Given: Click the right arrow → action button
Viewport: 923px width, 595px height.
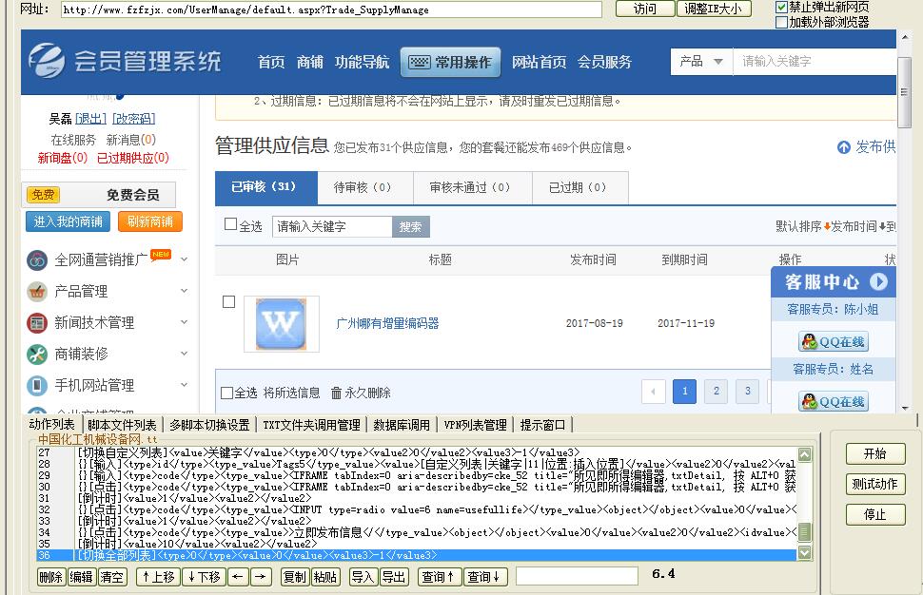Looking at the screenshot, I should [261, 577].
